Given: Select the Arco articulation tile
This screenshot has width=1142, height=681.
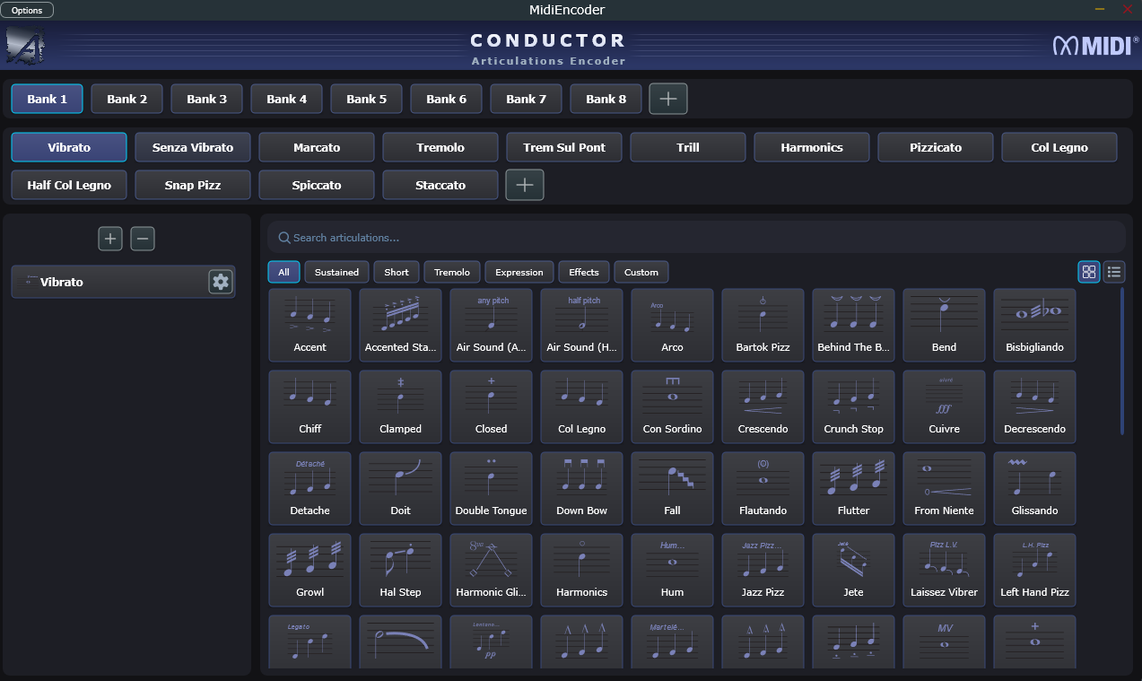Looking at the screenshot, I should click(672, 325).
